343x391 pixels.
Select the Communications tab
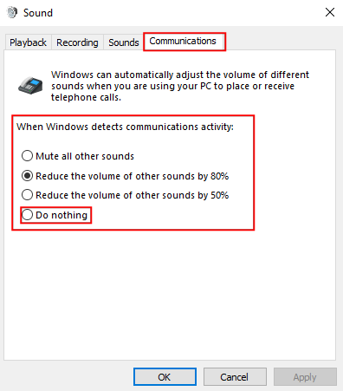pyautogui.click(x=183, y=42)
